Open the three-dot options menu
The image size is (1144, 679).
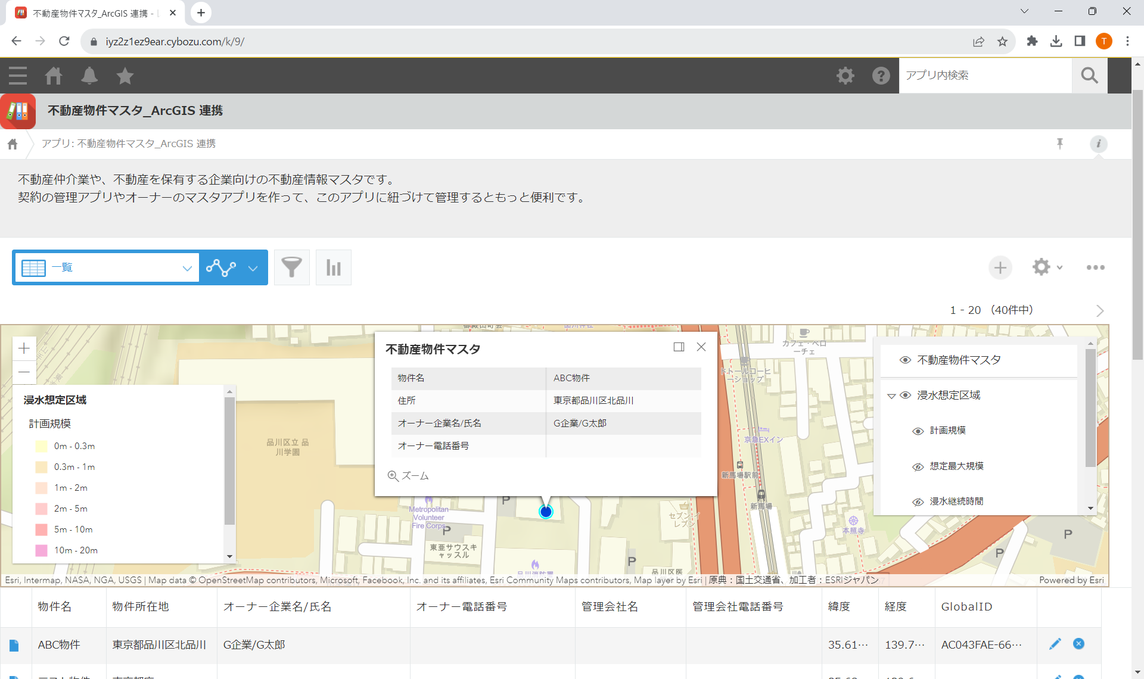(x=1095, y=267)
